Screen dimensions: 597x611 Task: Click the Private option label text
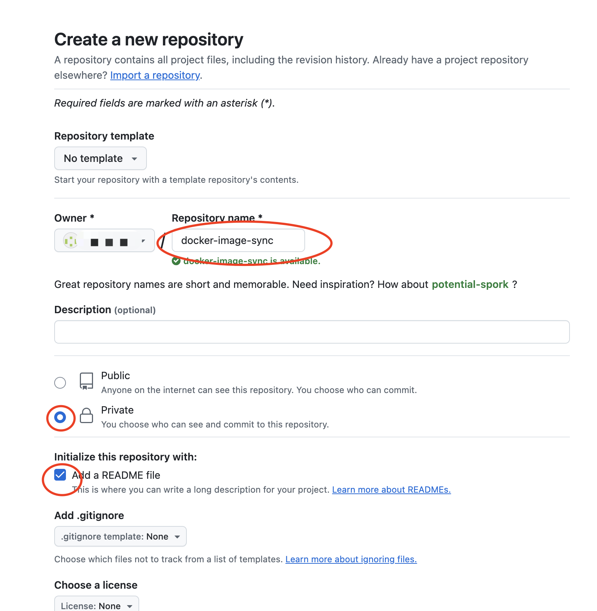point(117,410)
